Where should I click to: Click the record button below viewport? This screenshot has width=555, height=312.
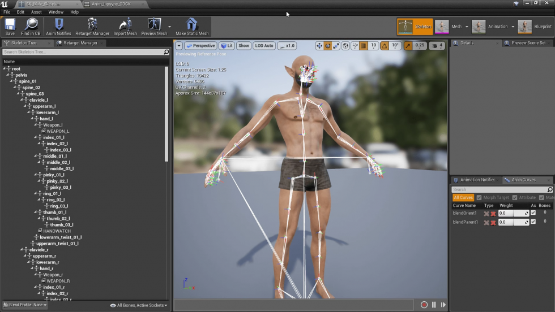pos(424,305)
